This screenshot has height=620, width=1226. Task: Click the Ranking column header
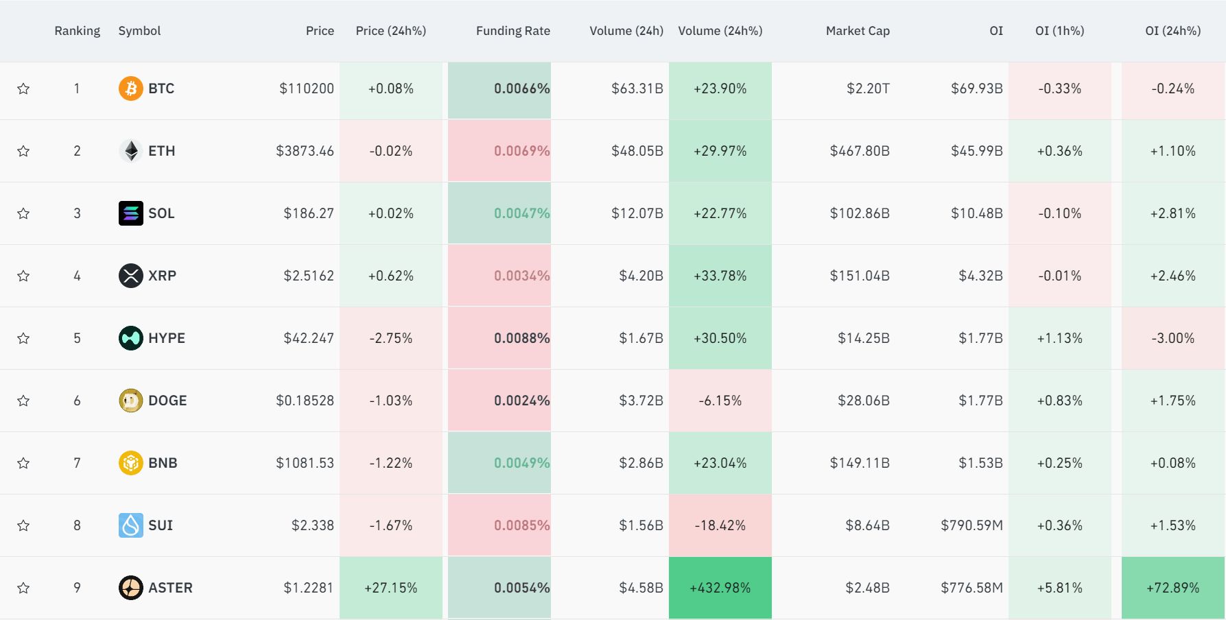tap(77, 31)
